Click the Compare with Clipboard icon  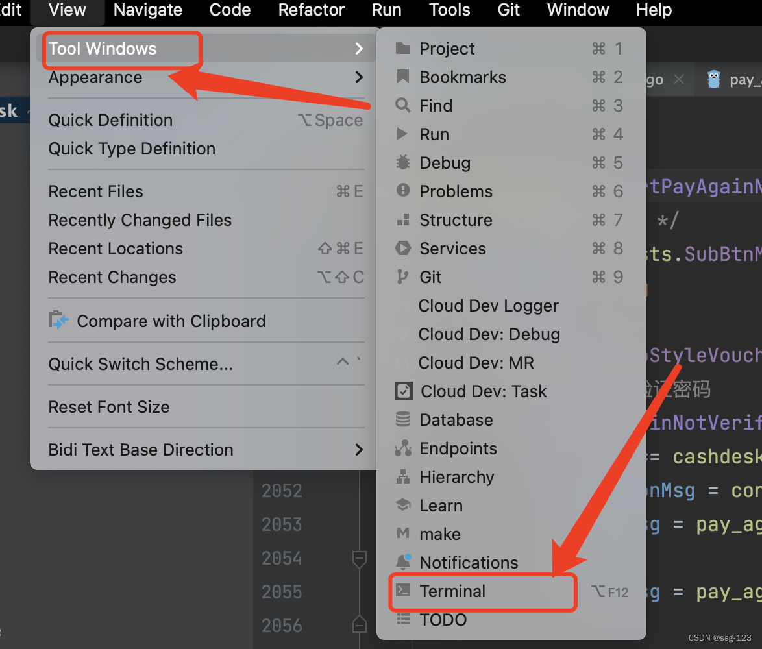coord(58,320)
